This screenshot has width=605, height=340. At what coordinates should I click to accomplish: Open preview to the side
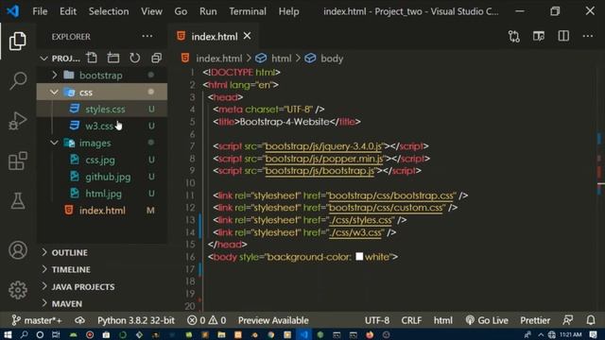tap(539, 36)
